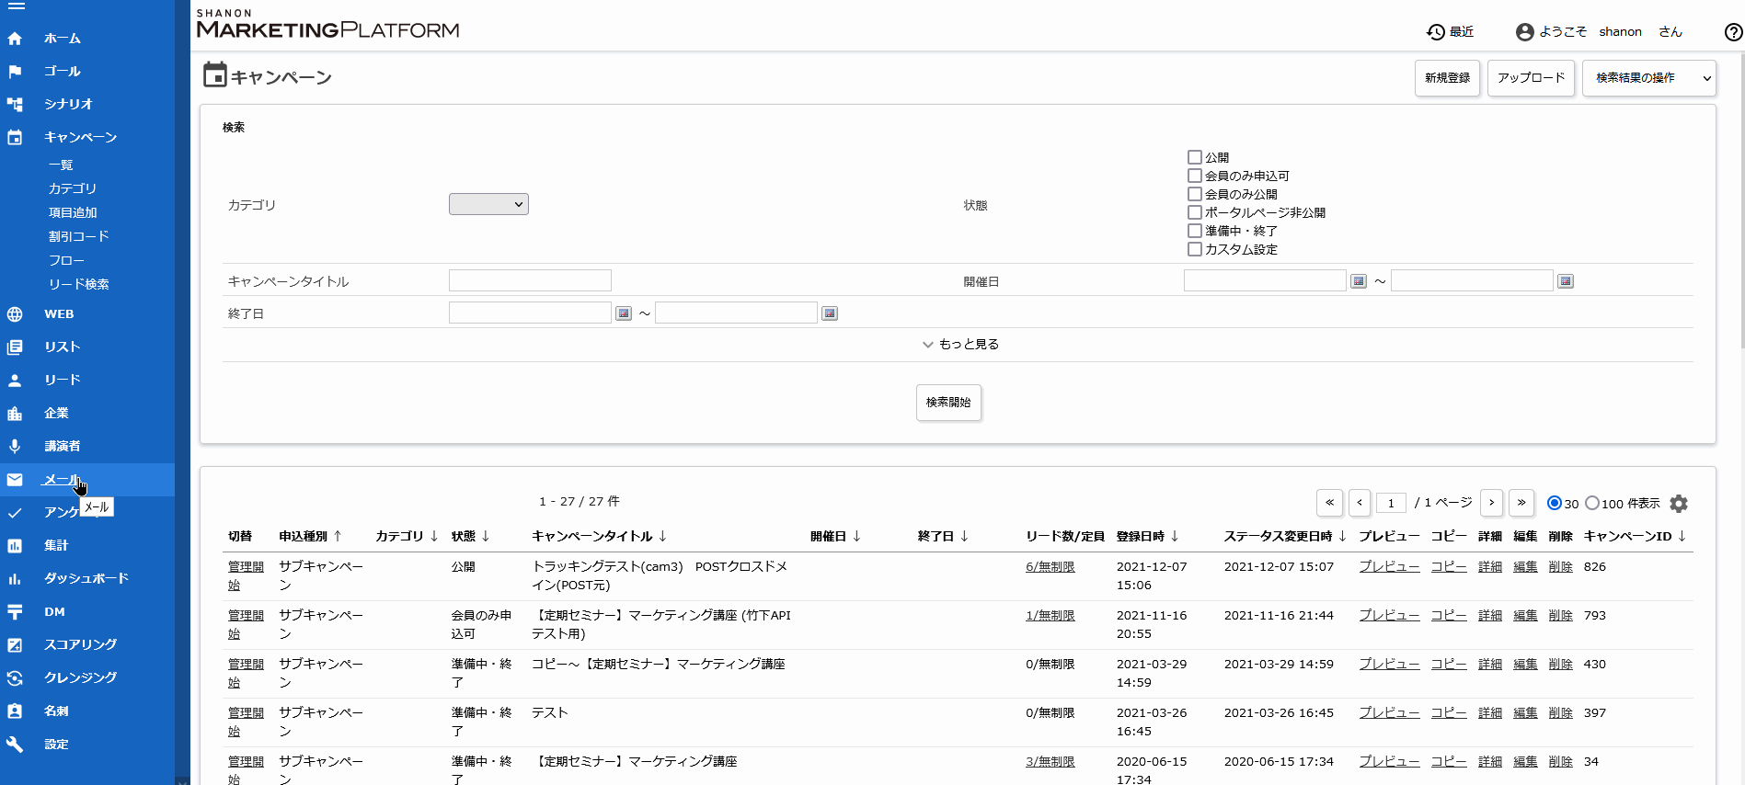Click the building icon for 企業
Screen dimensions: 1745x785
(x=15, y=414)
